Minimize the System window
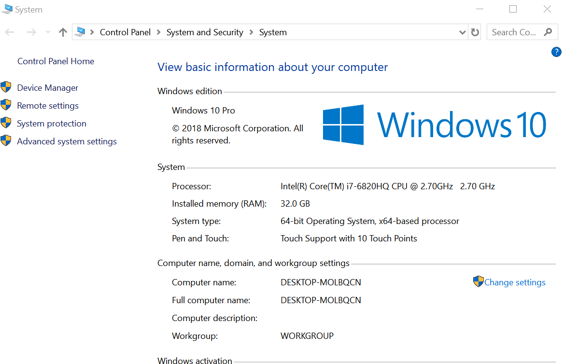This screenshot has width=563, height=364. [x=479, y=9]
